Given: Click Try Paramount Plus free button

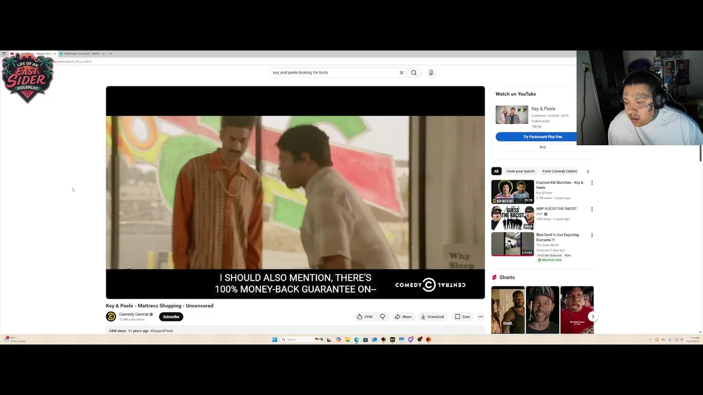Looking at the screenshot, I should tap(542, 137).
